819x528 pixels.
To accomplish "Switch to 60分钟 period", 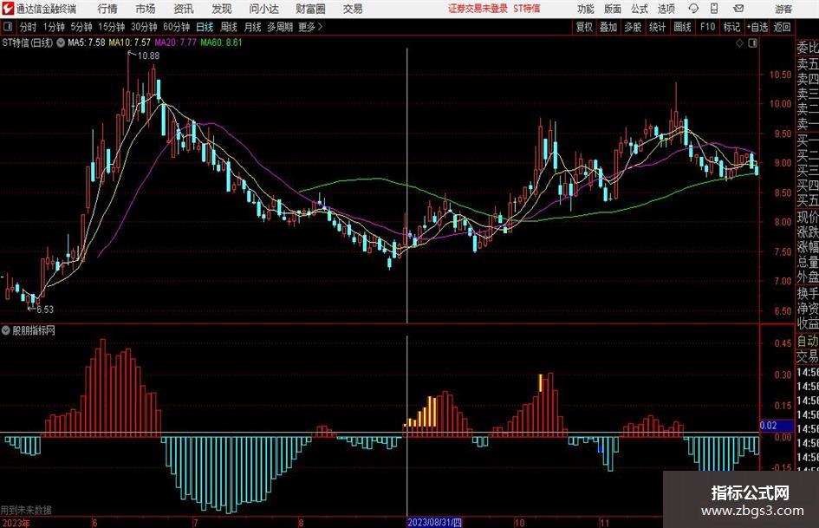I will point(176,27).
